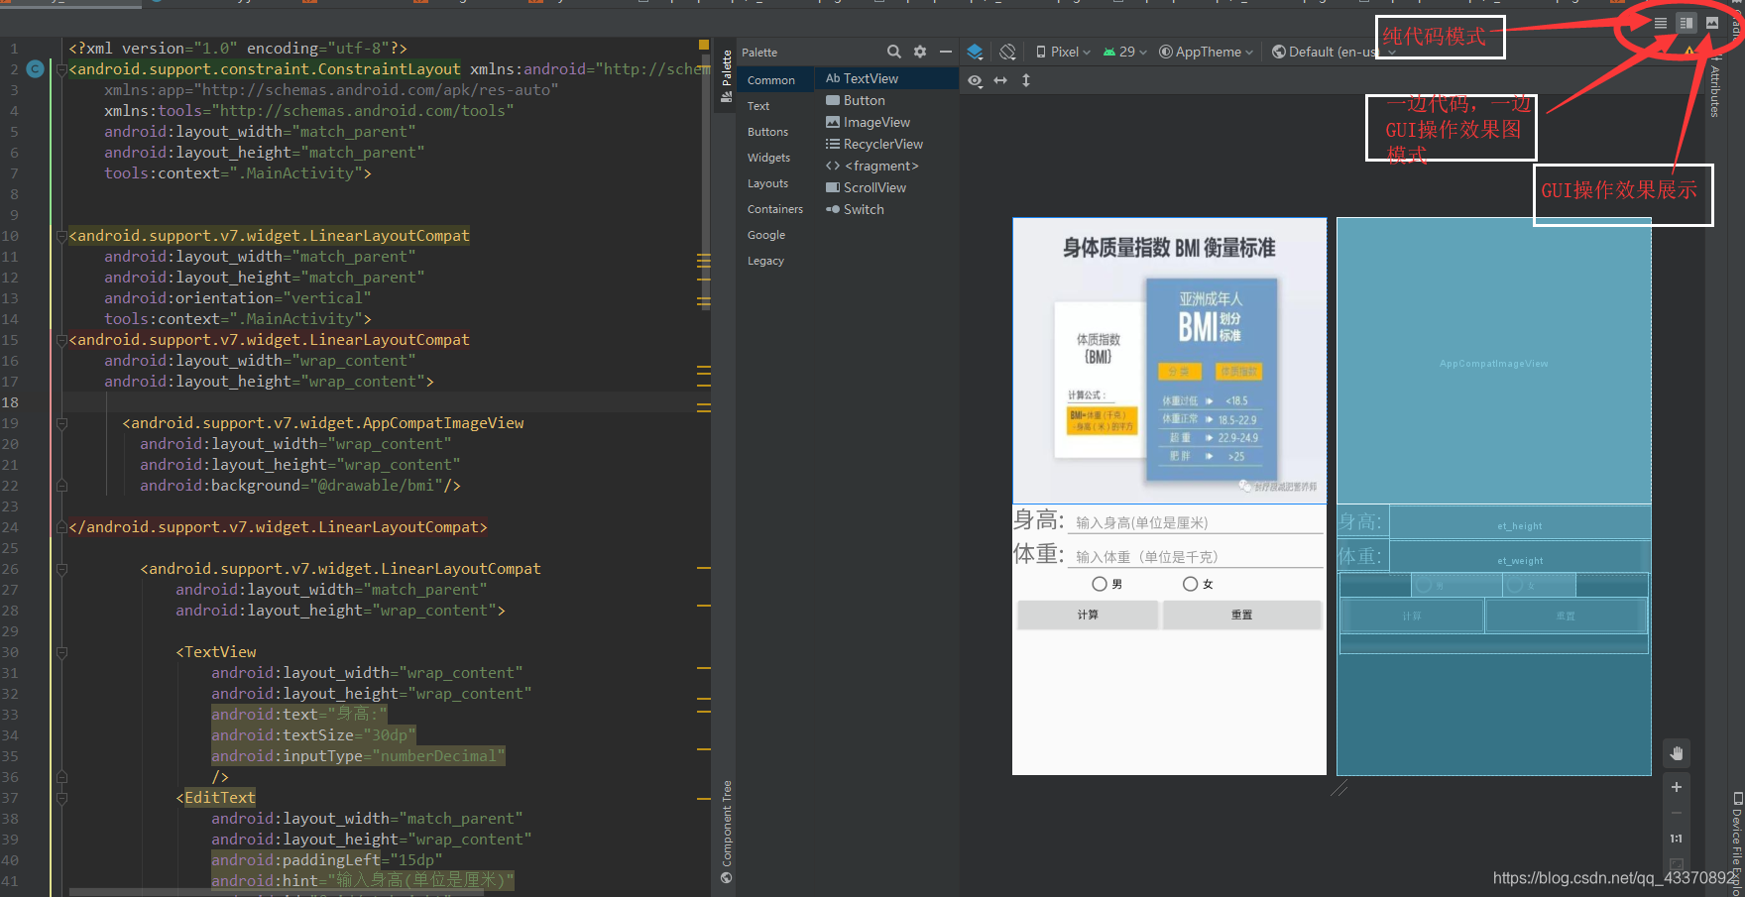Switch editor to Design-only view mode

tap(1712, 23)
